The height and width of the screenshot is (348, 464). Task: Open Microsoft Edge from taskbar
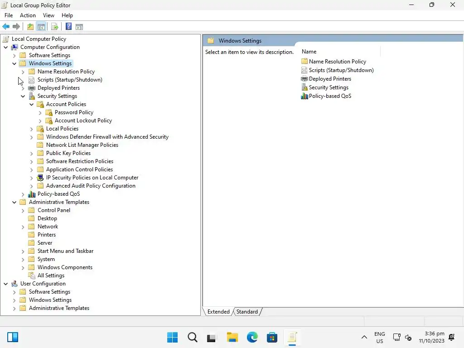252,337
